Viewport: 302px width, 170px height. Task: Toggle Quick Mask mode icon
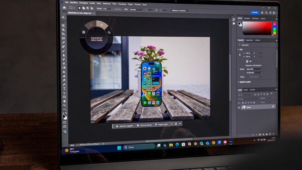65,122
